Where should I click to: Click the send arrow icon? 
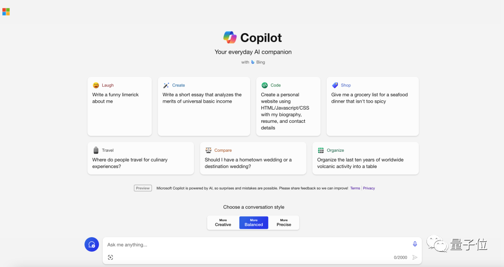click(415, 257)
